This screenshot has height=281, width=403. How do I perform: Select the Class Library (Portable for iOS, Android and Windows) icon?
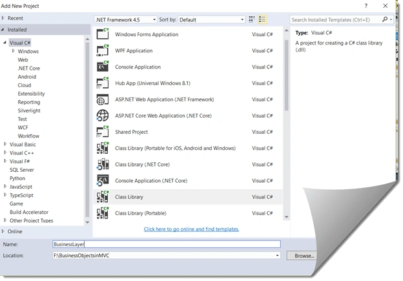pyautogui.click(x=103, y=148)
